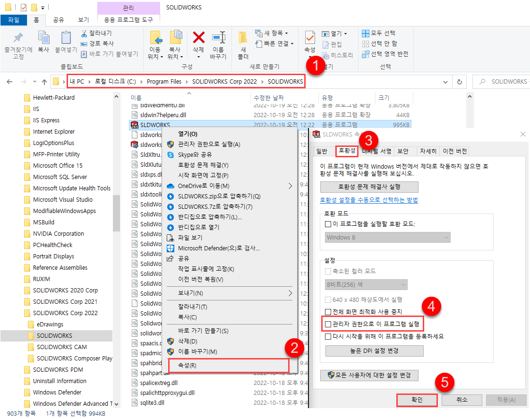Open the recent locations dropdown arrow
This screenshot has height=419, width=530.
34,82
